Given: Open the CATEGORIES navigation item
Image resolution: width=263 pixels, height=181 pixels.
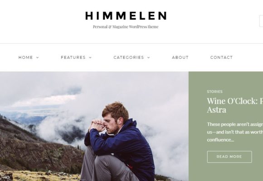Looking at the screenshot, I should pyautogui.click(x=129, y=57).
